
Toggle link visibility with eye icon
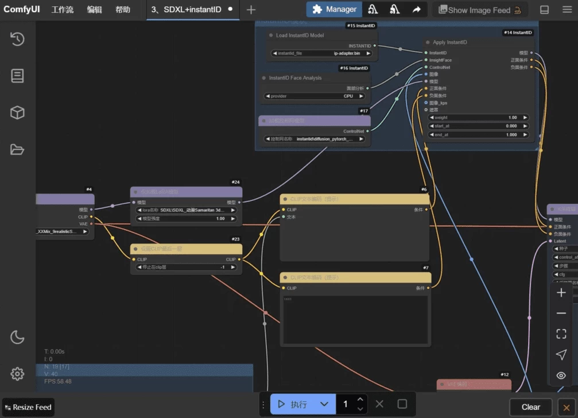561,376
